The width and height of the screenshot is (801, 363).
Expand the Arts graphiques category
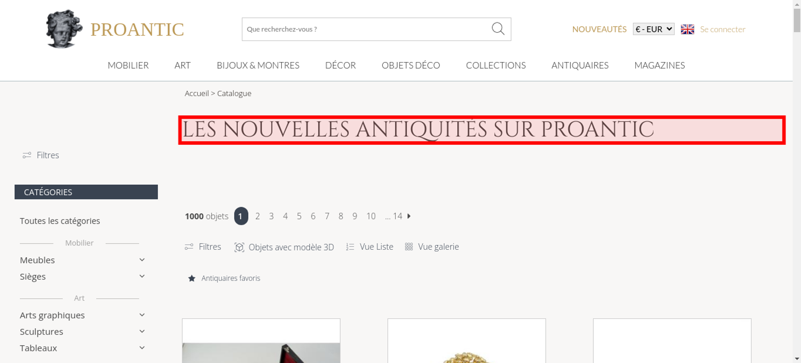[x=142, y=315]
